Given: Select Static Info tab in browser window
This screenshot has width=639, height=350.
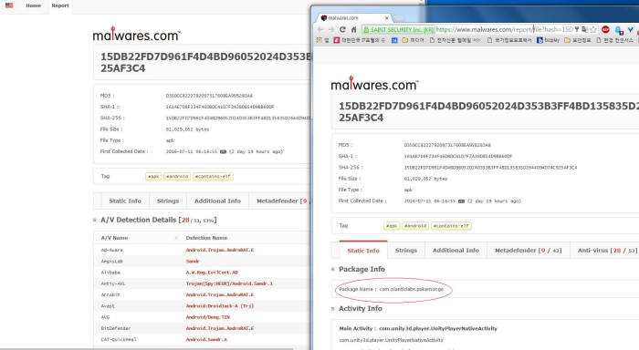Looking at the screenshot, I should coord(363,251).
